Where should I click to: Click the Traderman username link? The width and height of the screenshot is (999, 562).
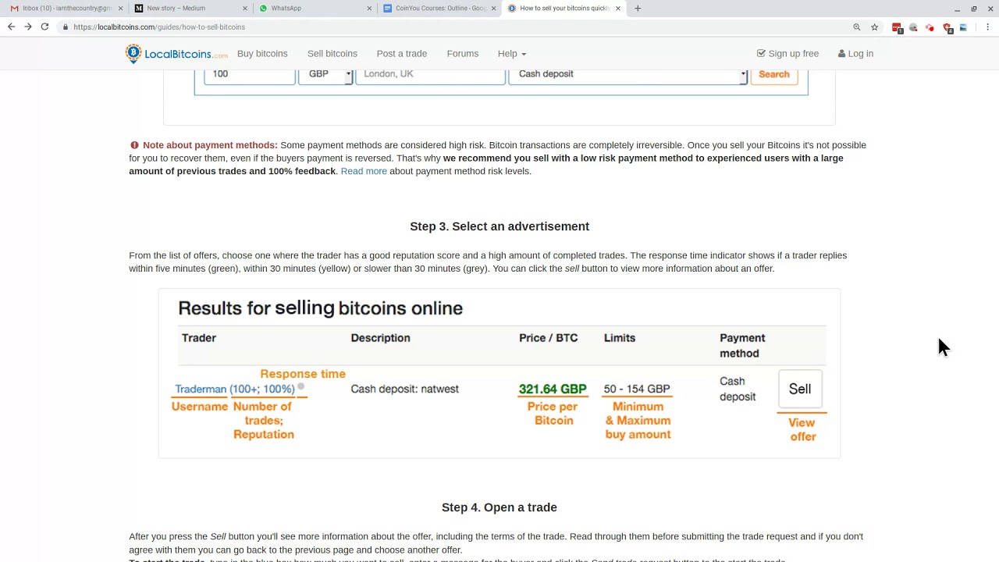click(201, 389)
